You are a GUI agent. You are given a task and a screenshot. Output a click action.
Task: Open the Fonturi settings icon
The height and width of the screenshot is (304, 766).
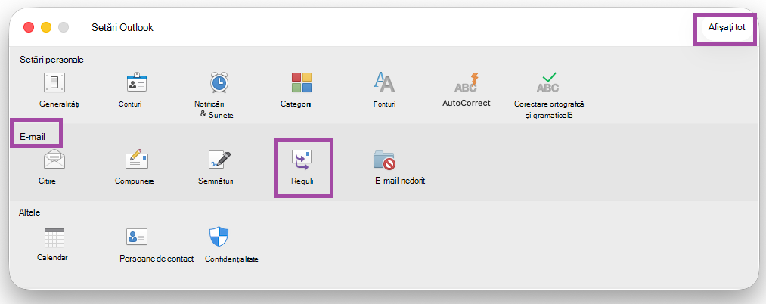point(384,82)
